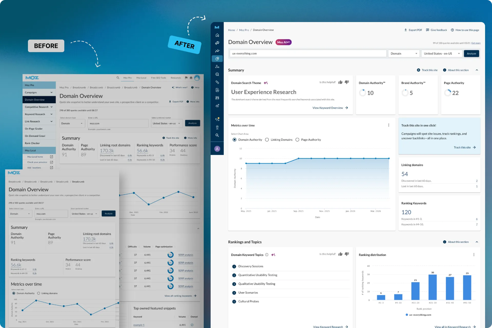Give thumbs up on Domain Search Theme card

coord(340,82)
